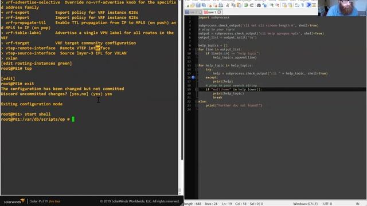Click line 1 'import subprocess'
Viewport: 367px width, 206px height.
214,18
